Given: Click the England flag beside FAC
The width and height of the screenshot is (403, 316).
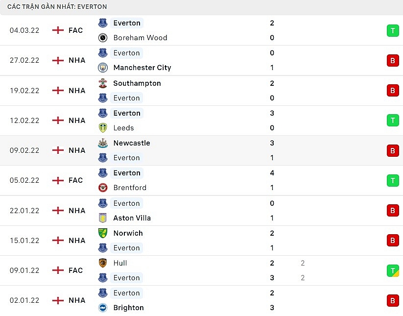Looking at the screenshot, I should point(58,30).
